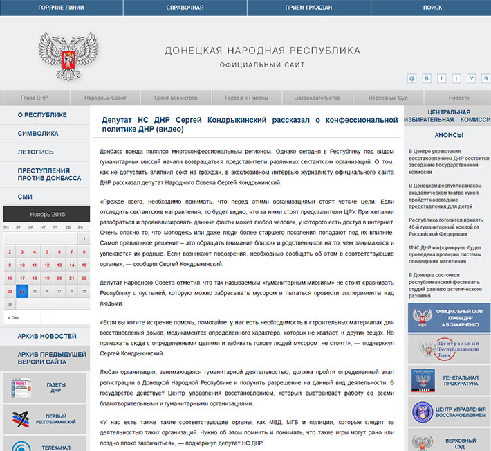
Task: Open the Поиск top tab
Action: click(x=432, y=8)
